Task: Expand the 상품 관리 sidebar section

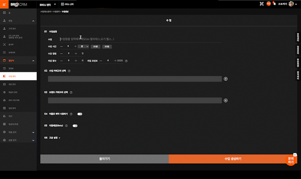Action: (33, 140)
